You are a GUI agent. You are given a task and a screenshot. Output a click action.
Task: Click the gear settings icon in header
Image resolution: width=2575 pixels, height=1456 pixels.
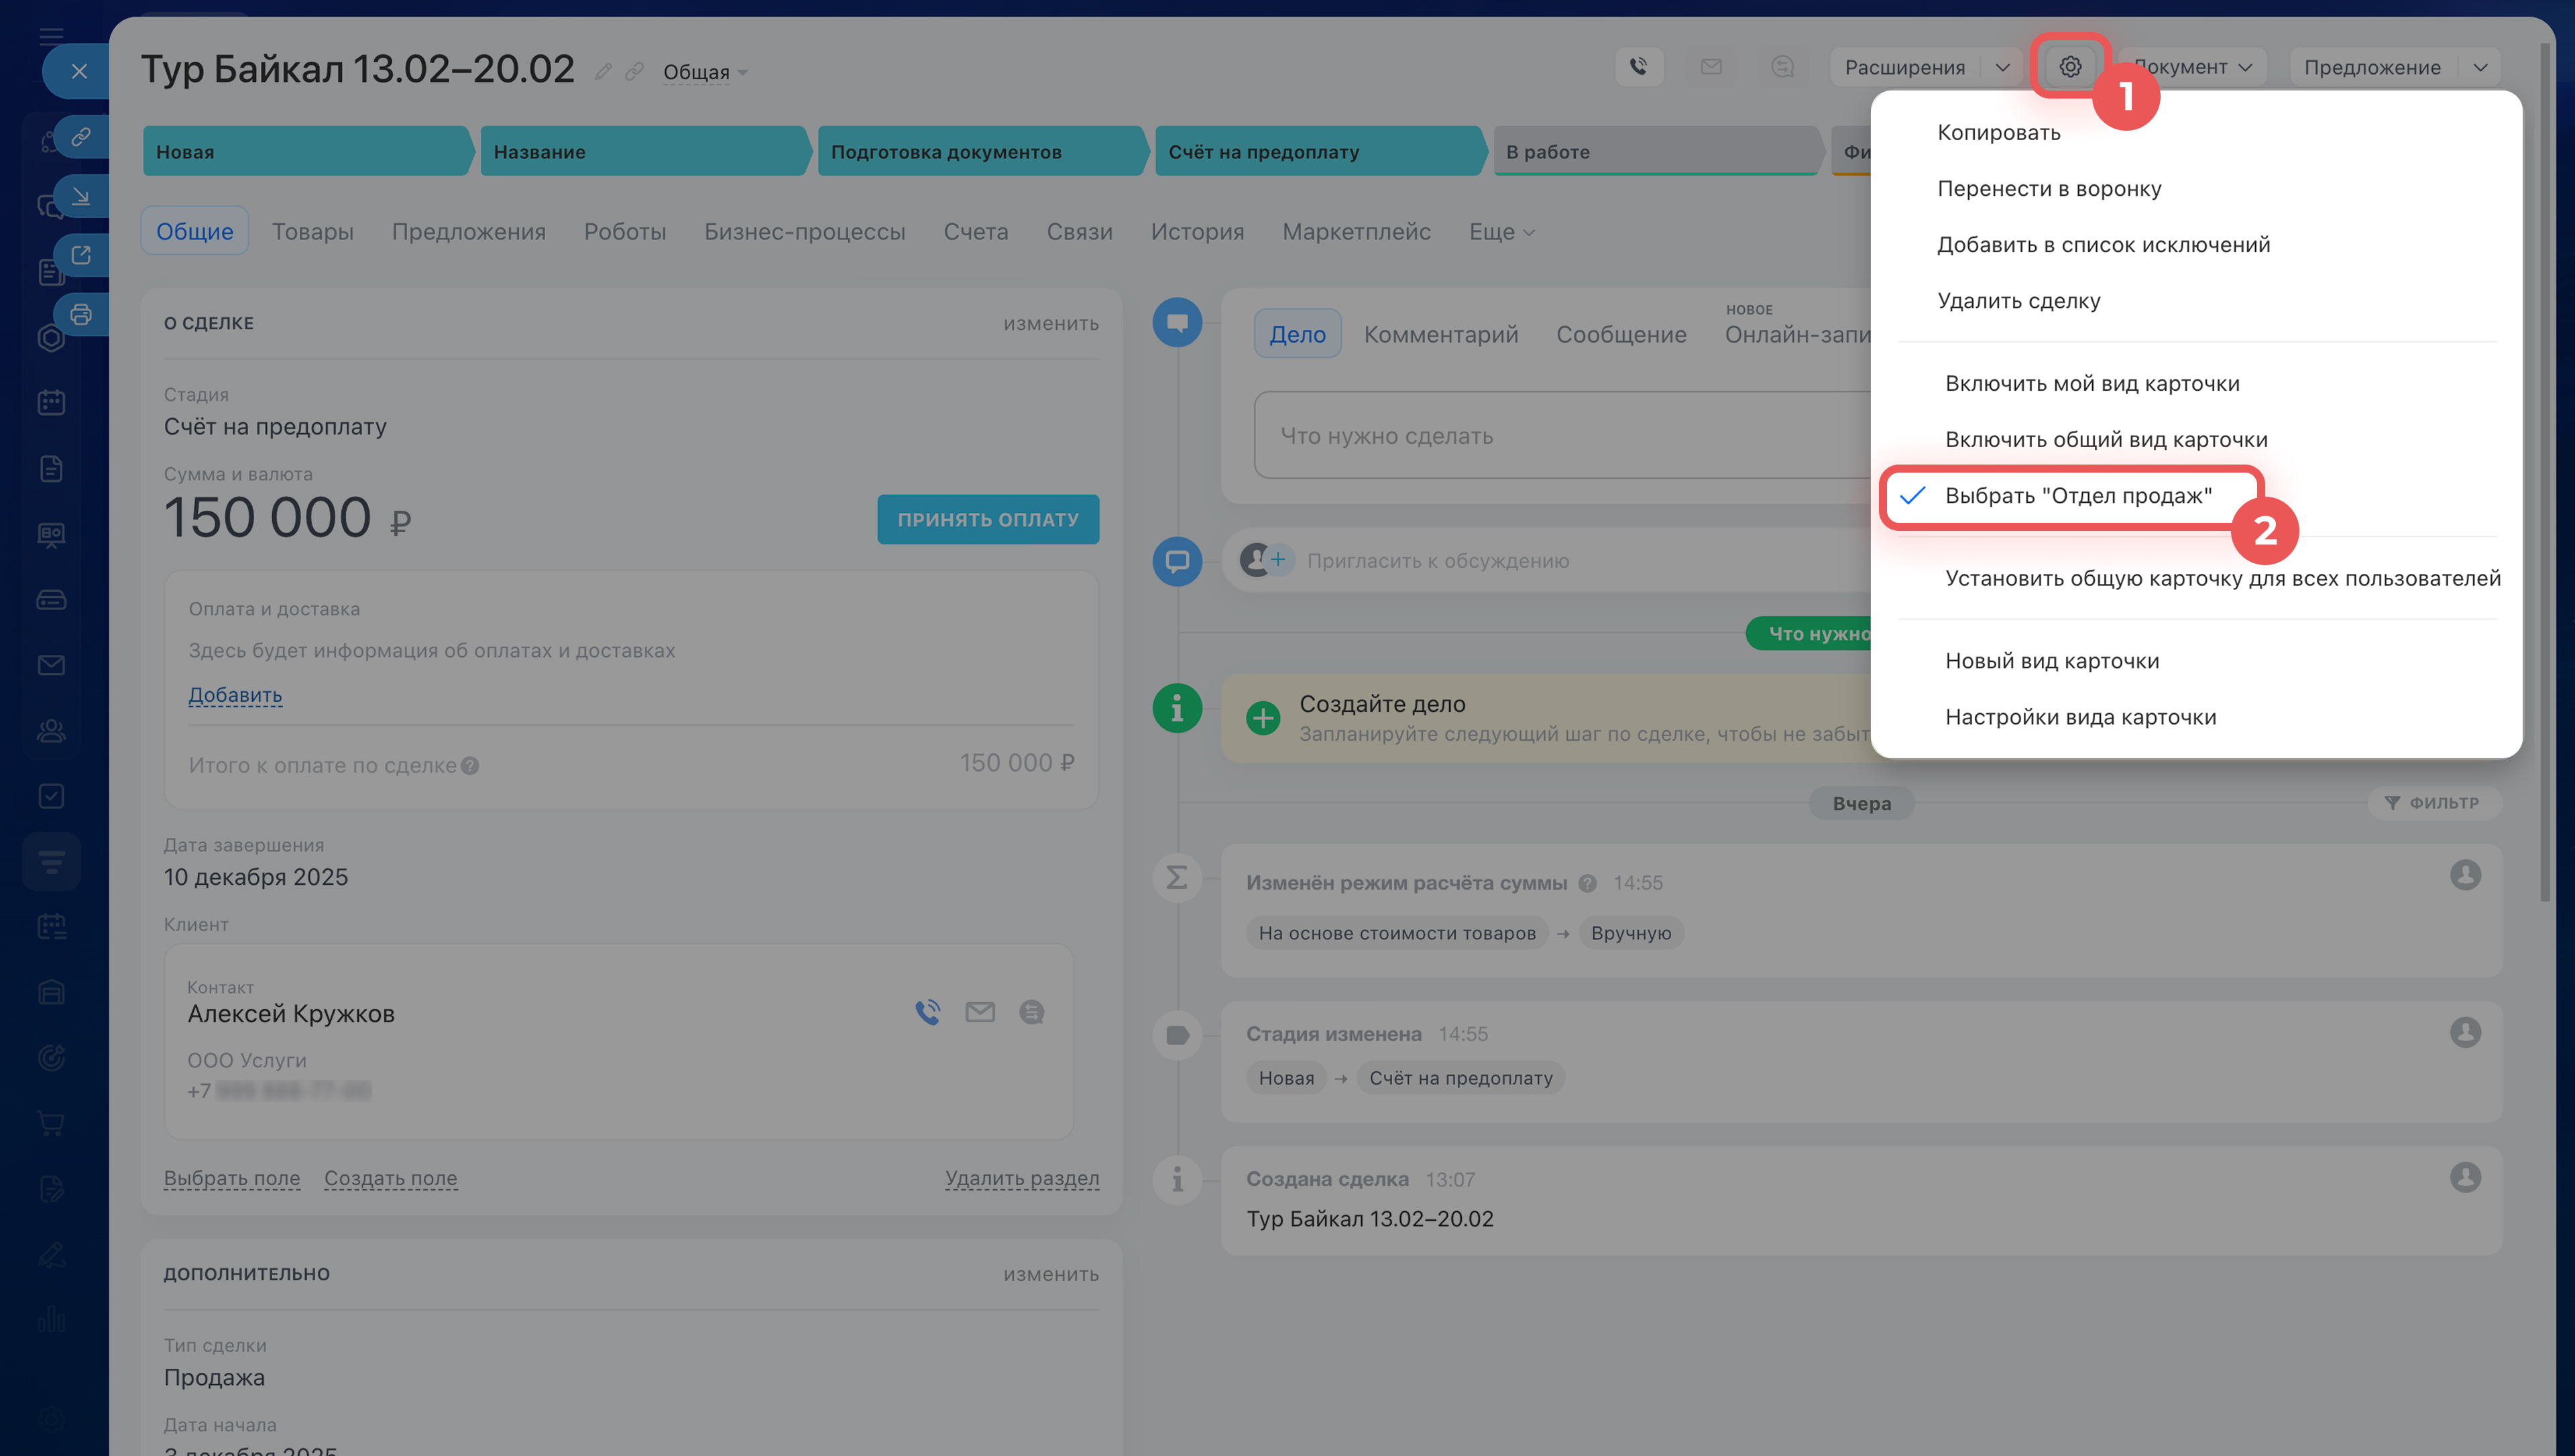2069,67
